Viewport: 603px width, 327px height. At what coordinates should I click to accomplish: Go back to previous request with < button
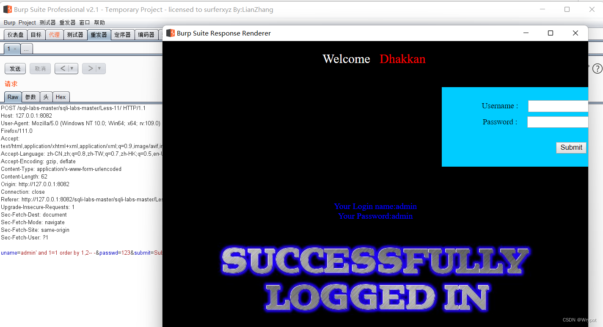click(x=63, y=69)
